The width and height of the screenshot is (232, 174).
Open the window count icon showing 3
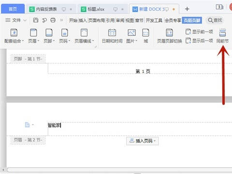(x=219, y=7)
